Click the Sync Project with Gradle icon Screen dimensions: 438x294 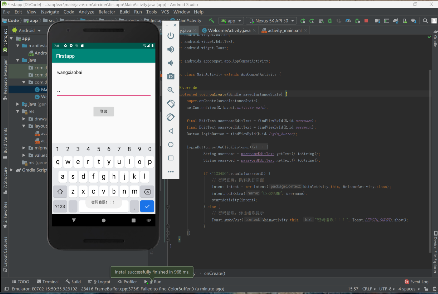(x=396, y=21)
